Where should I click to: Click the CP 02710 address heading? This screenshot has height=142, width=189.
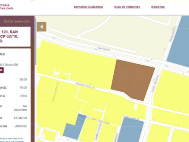click(x=9, y=36)
